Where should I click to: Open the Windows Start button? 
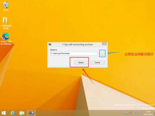(4, 113)
